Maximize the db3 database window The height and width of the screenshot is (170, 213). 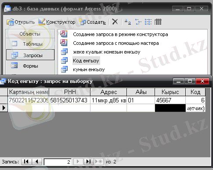coord(189,9)
